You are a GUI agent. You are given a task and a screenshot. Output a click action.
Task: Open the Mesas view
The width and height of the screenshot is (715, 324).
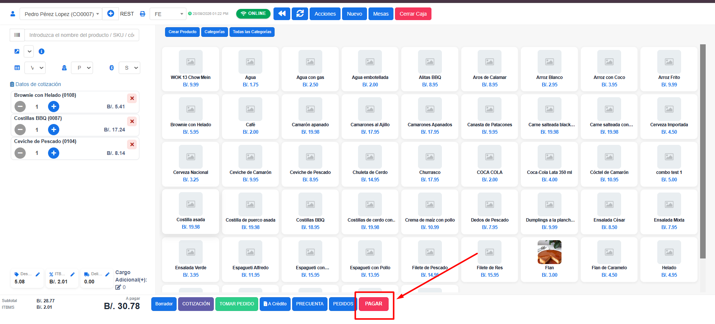click(381, 14)
